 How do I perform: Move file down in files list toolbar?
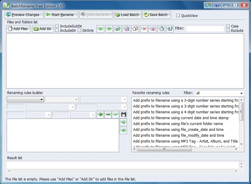[109, 29]
